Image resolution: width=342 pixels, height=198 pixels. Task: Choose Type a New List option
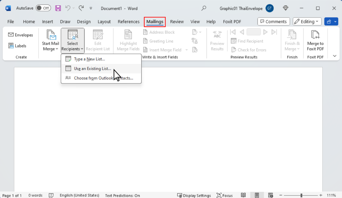[101, 59]
